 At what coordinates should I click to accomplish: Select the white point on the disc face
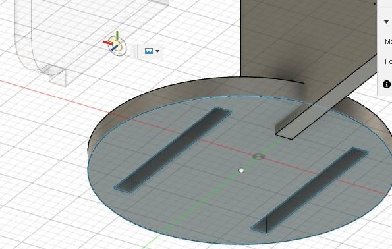[241, 171]
